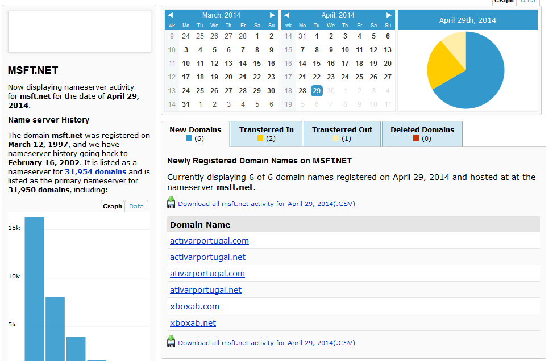This screenshot has width=557, height=361.
Task: Click the April 29th, 2014 pie chart title
Action: click(x=467, y=20)
